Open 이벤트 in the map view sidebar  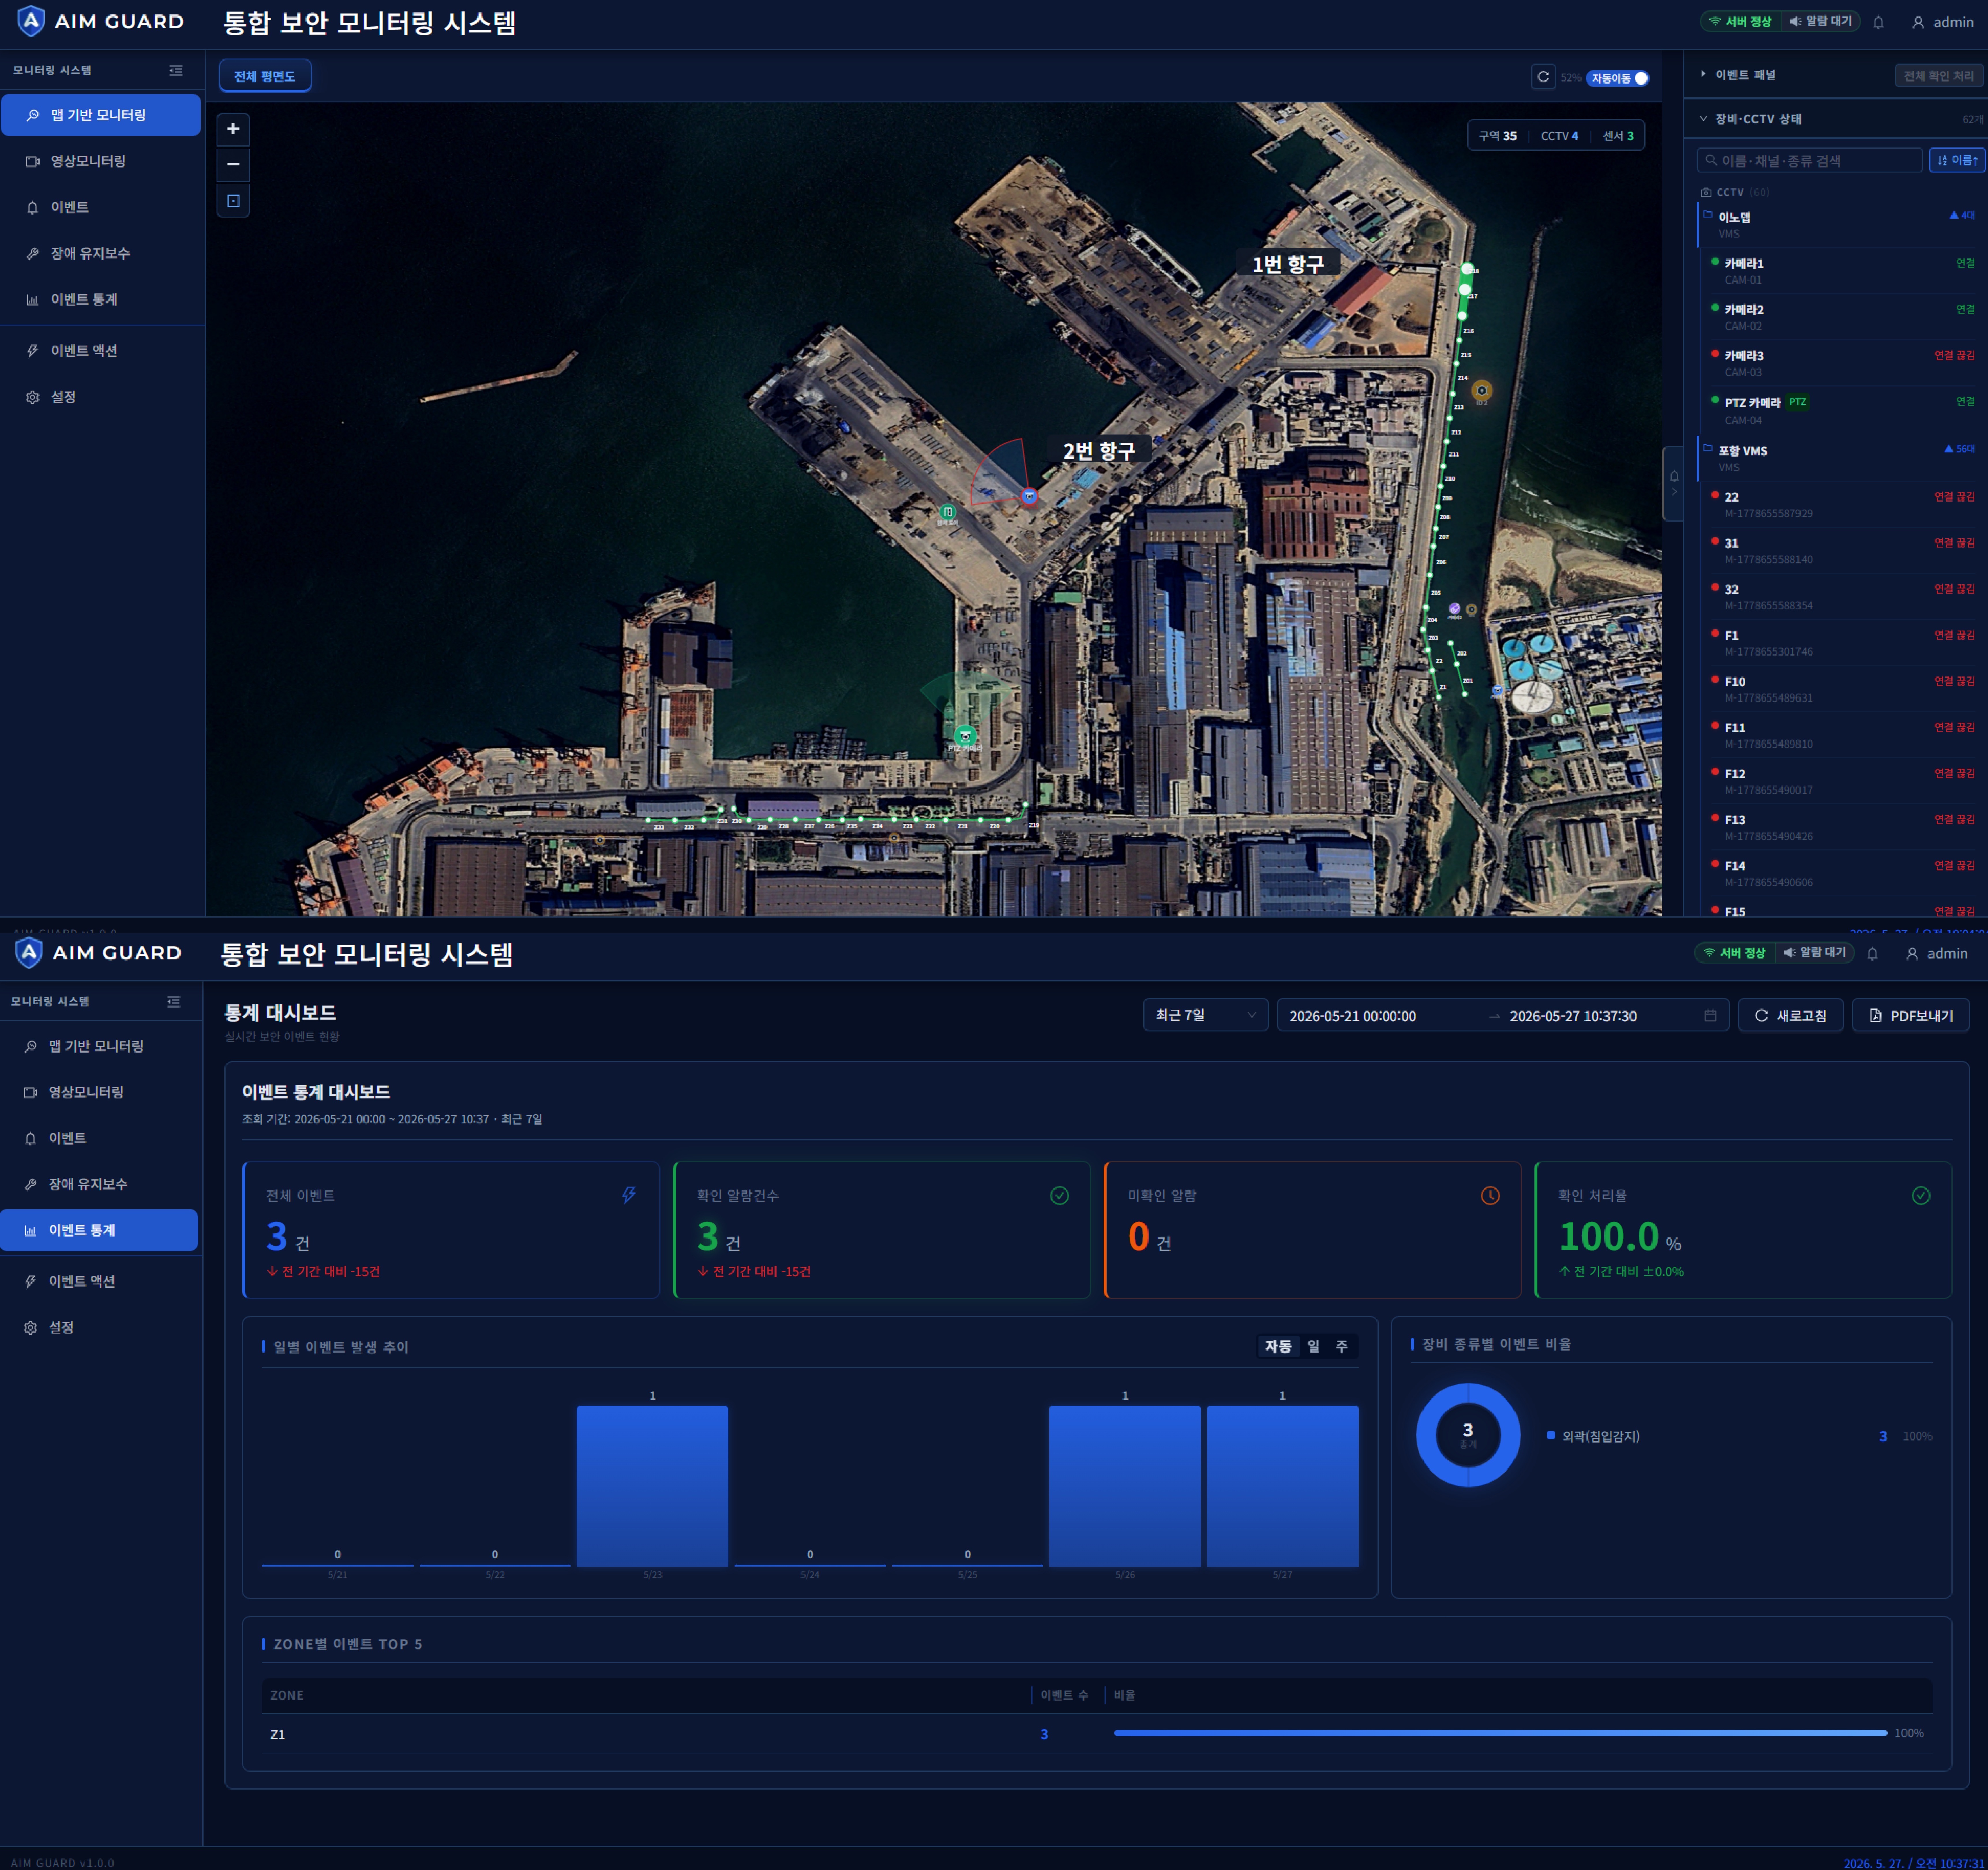(101, 207)
